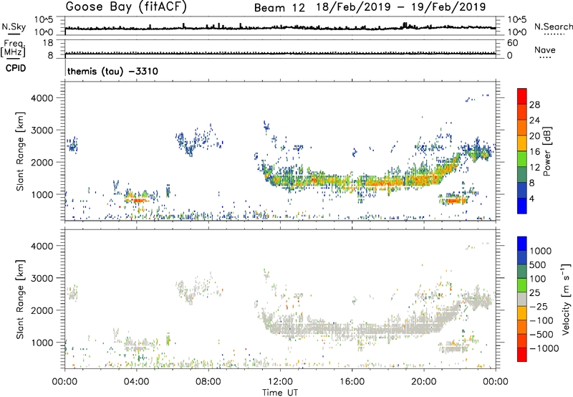
Task: Click the '12:00' time axis tick
Action: 280,382
